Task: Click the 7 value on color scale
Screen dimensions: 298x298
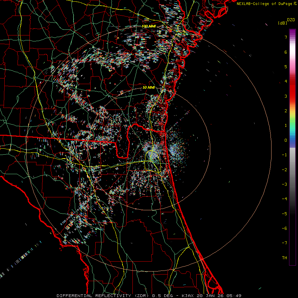Action: point(286,37)
